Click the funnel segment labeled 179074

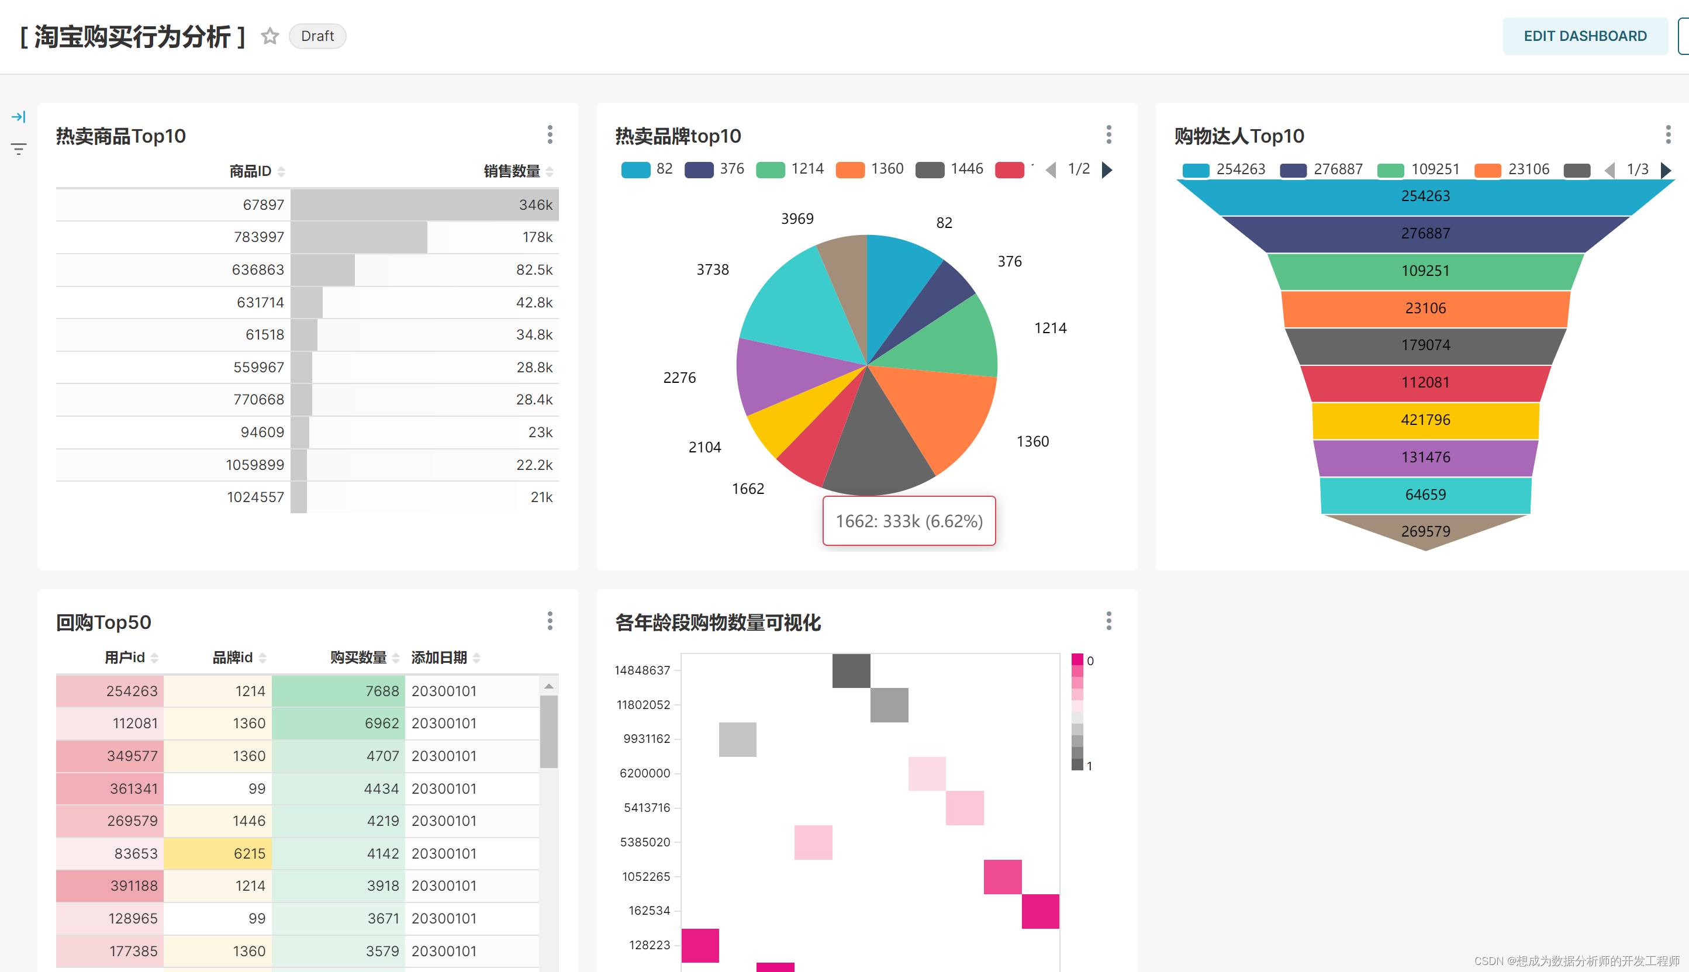coord(1425,345)
